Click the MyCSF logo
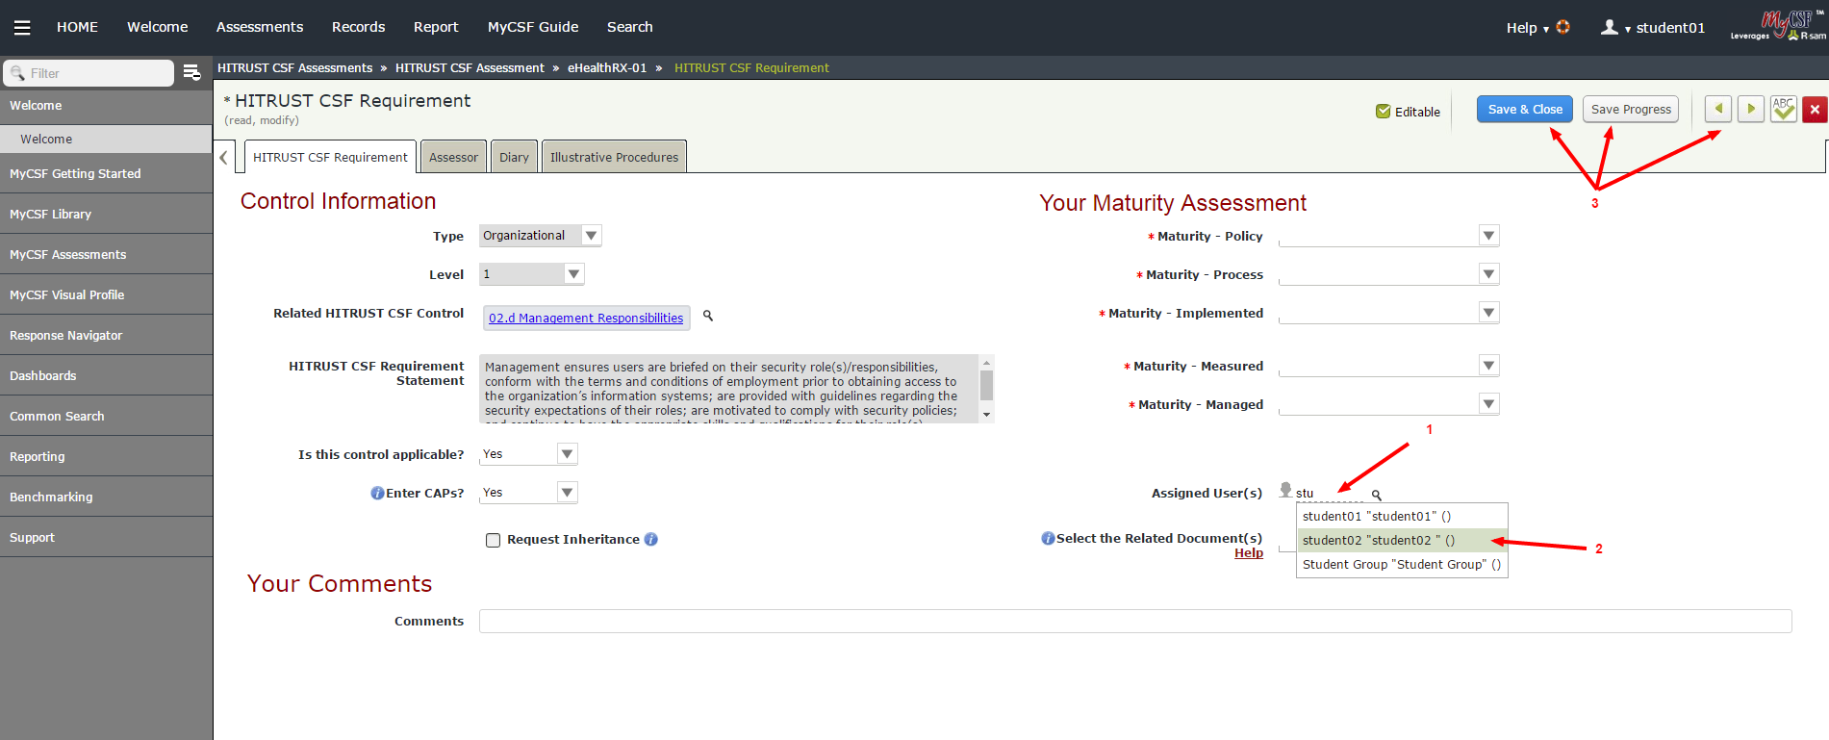 [x=1778, y=25]
